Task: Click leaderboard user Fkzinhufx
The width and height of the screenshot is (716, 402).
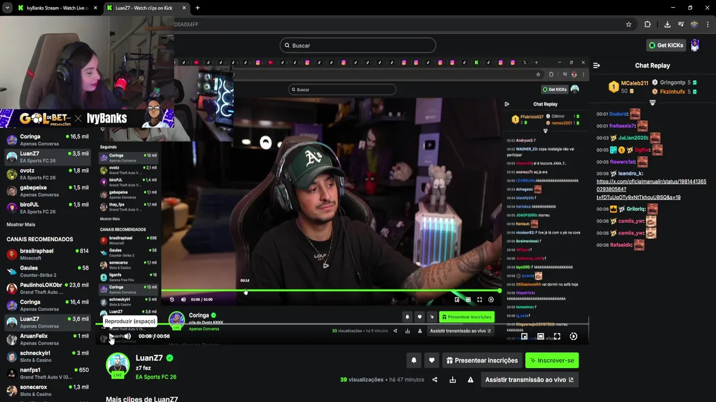Action: pyautogui.click(x=672, y=92)
